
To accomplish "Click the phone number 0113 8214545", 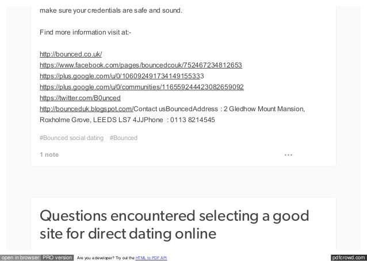I will [x=192, y=120].
